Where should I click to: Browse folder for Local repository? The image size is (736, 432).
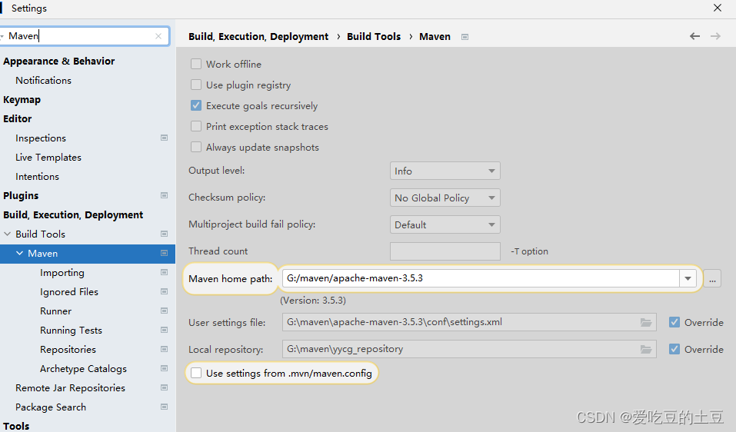(646, 349)
